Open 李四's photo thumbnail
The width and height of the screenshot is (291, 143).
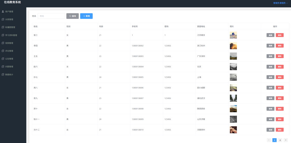(x=233, y=46)
